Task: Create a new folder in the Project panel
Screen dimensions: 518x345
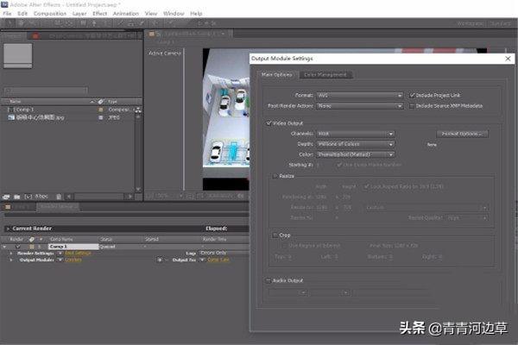Action: (x=17, y=197)
